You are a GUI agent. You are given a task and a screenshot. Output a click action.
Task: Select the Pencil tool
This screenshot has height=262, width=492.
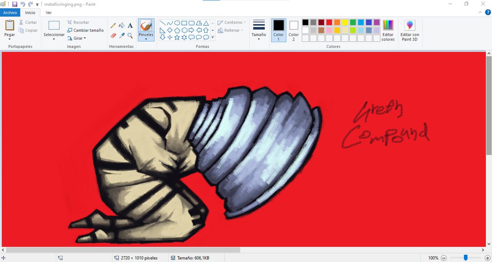113,25
